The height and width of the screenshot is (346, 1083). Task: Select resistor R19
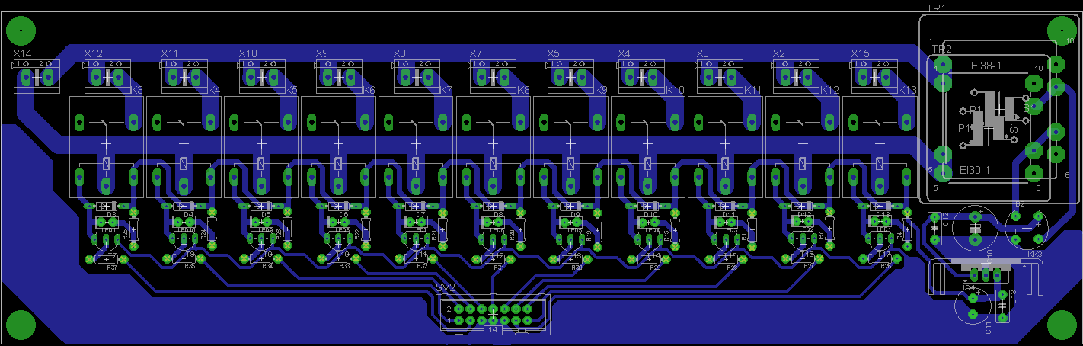[598, 229]
